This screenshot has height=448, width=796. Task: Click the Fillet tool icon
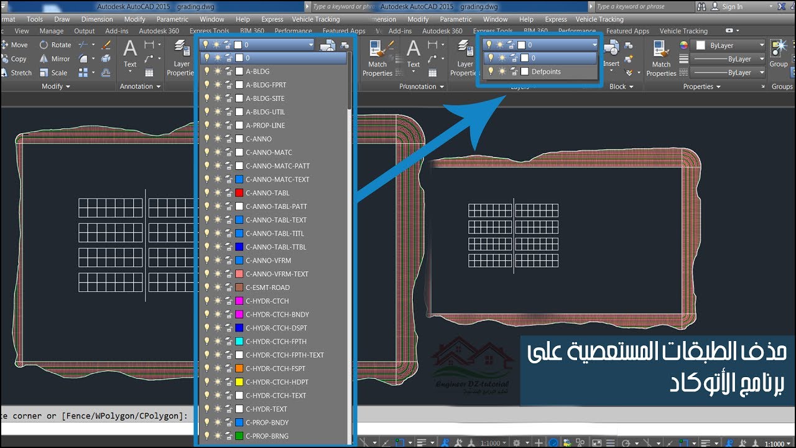click(83, 58)
